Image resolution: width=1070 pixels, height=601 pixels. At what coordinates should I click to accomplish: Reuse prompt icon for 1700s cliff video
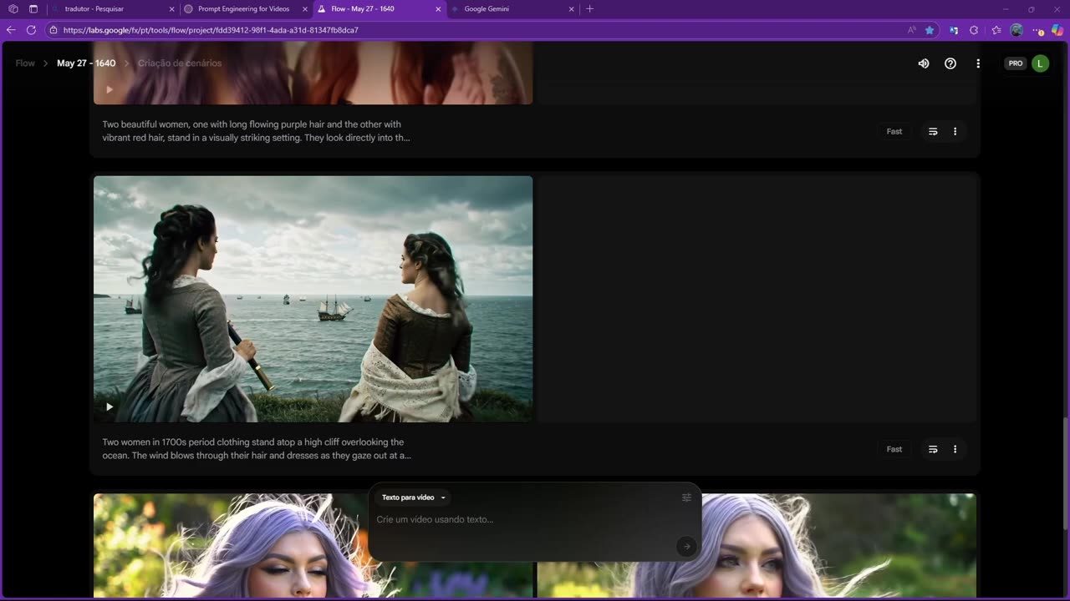(x=933, y=449)
